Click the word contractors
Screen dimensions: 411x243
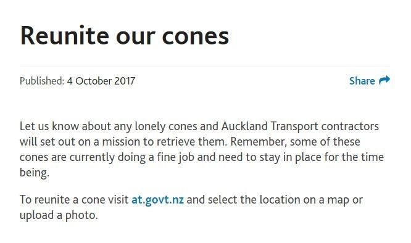point(350,126)
